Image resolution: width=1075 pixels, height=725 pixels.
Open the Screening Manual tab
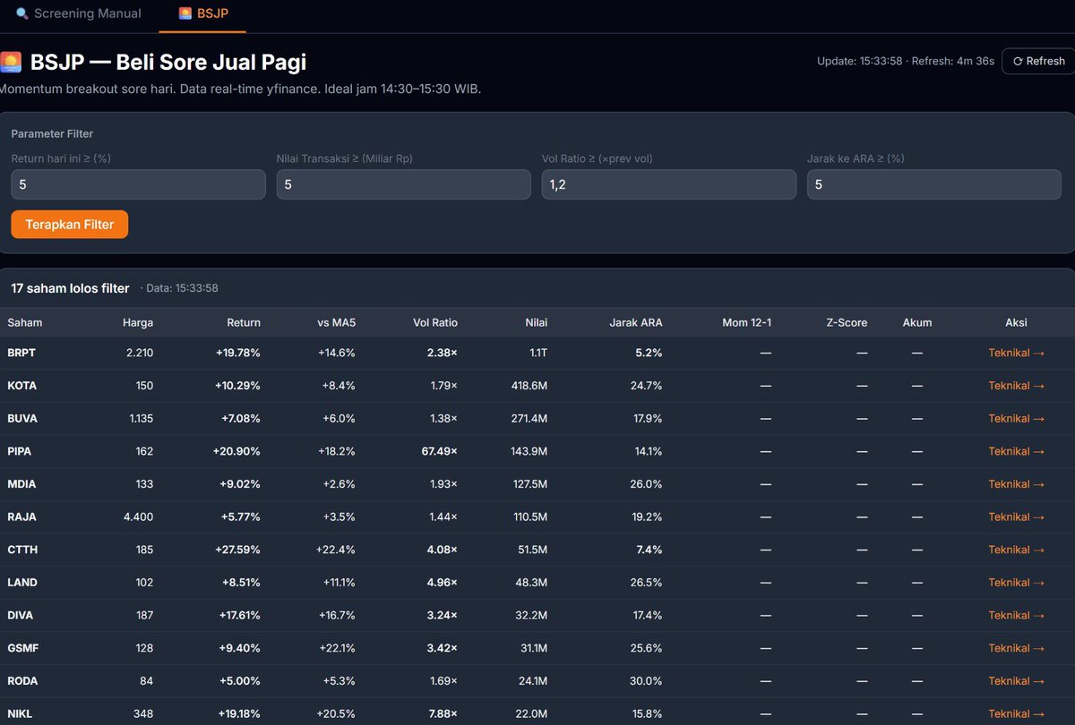(79, 13)
